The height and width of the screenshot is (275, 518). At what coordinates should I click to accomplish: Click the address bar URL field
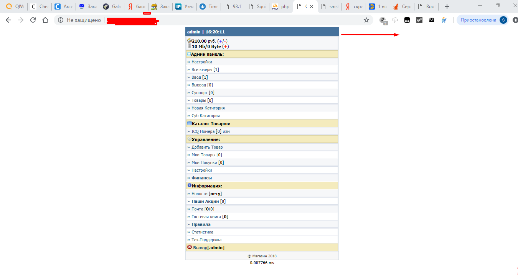click(x=230, y=20)
